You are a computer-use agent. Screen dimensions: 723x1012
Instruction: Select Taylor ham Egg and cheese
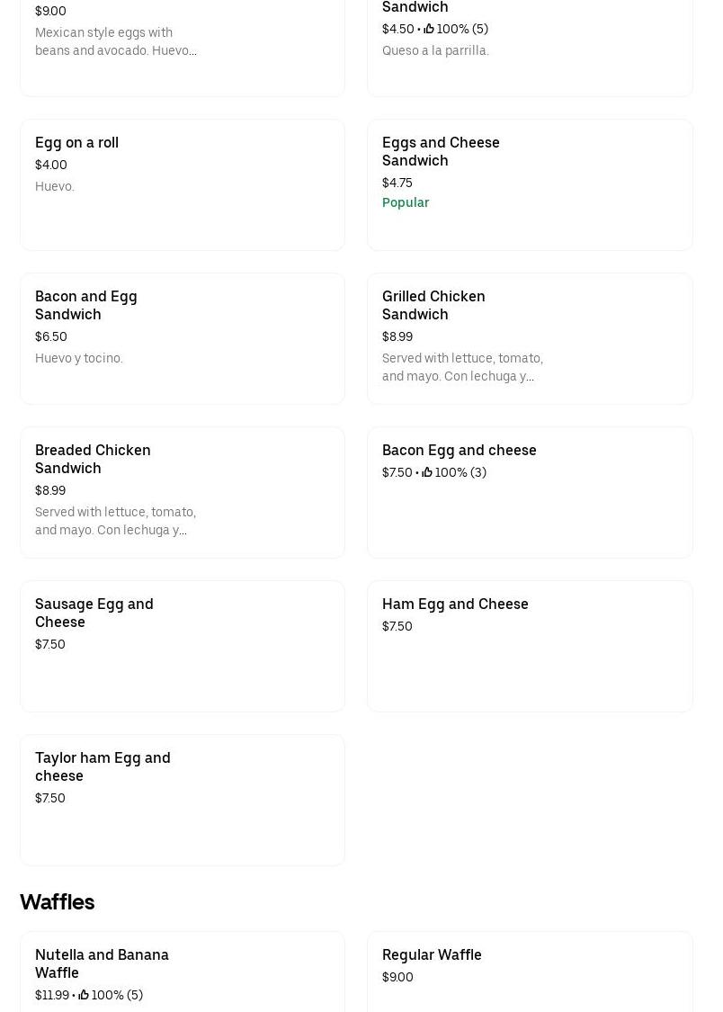182,800
